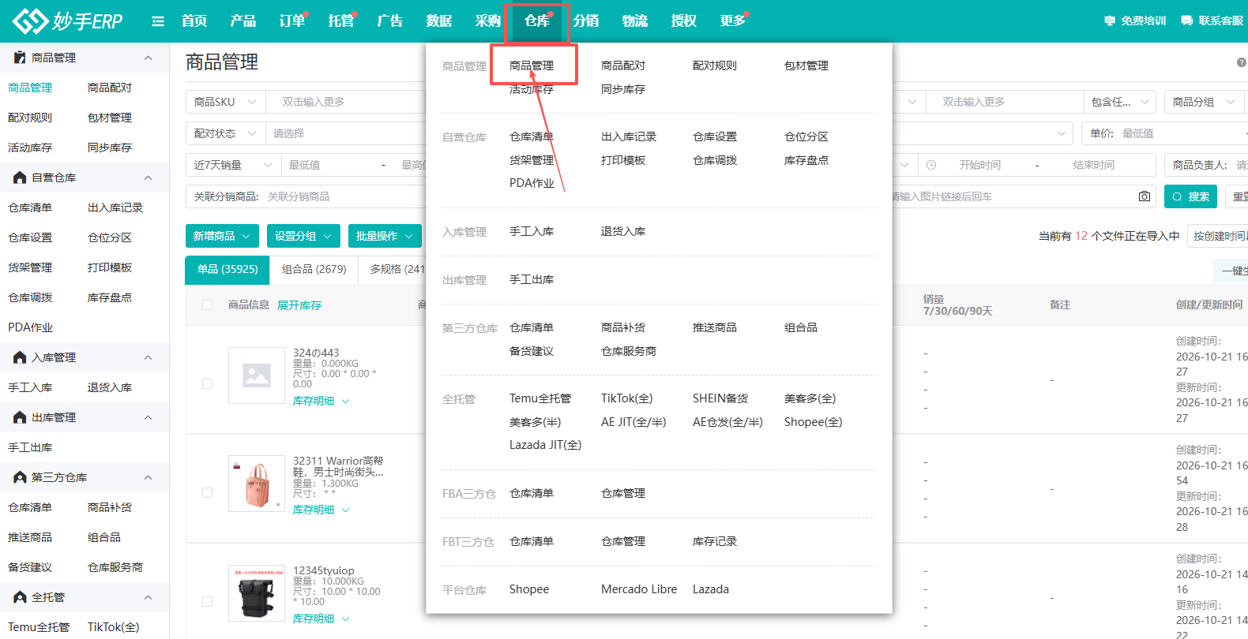Click the 妙手ERP logo
The width and height of the screenshot is (1248, 639).
(68, 21)
